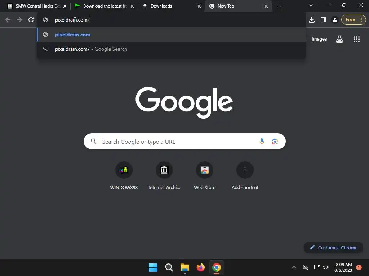Open the Google apps grid icon

356,39
